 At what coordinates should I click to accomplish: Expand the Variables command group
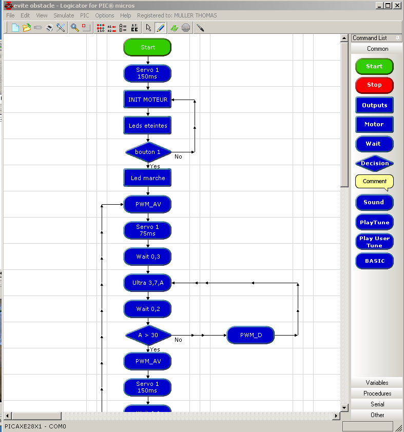[377, 383]
